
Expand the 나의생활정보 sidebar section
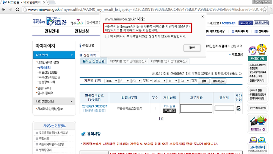click(54, 101)
